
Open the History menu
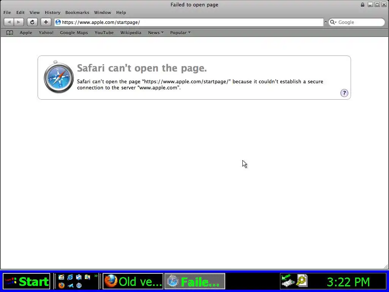coord(52,13)
